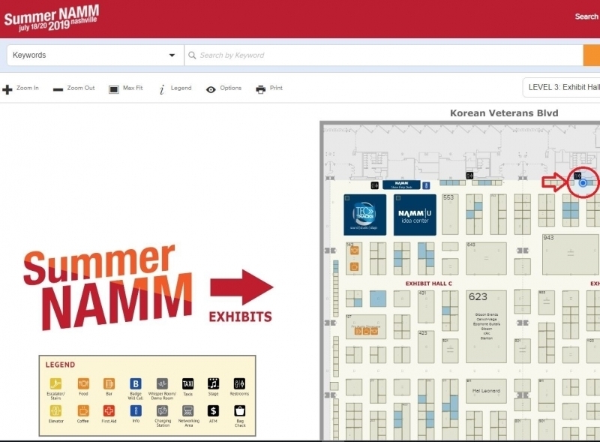Click the Zoom In label
The width and height of the screenshot is (600, 442).
pos(28,88)
